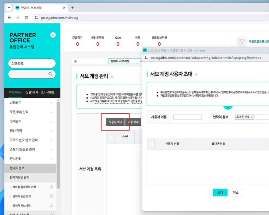269x215 pixels.
Task: Expand the 고객관리 menu
Action: [30, 121]
